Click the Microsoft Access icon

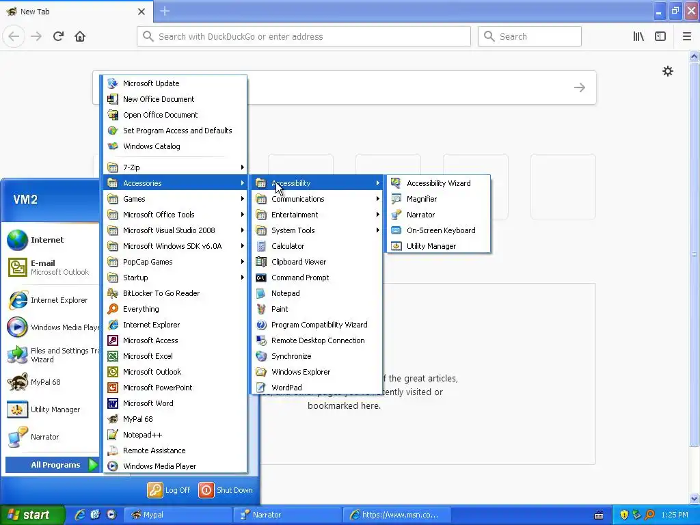coord(113,340)
